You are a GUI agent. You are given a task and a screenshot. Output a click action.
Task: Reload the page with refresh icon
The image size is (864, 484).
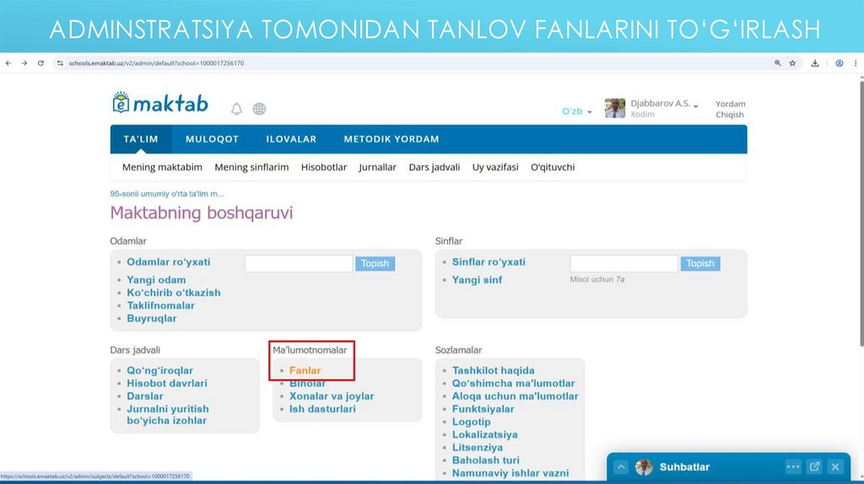[x=40, y=63]
